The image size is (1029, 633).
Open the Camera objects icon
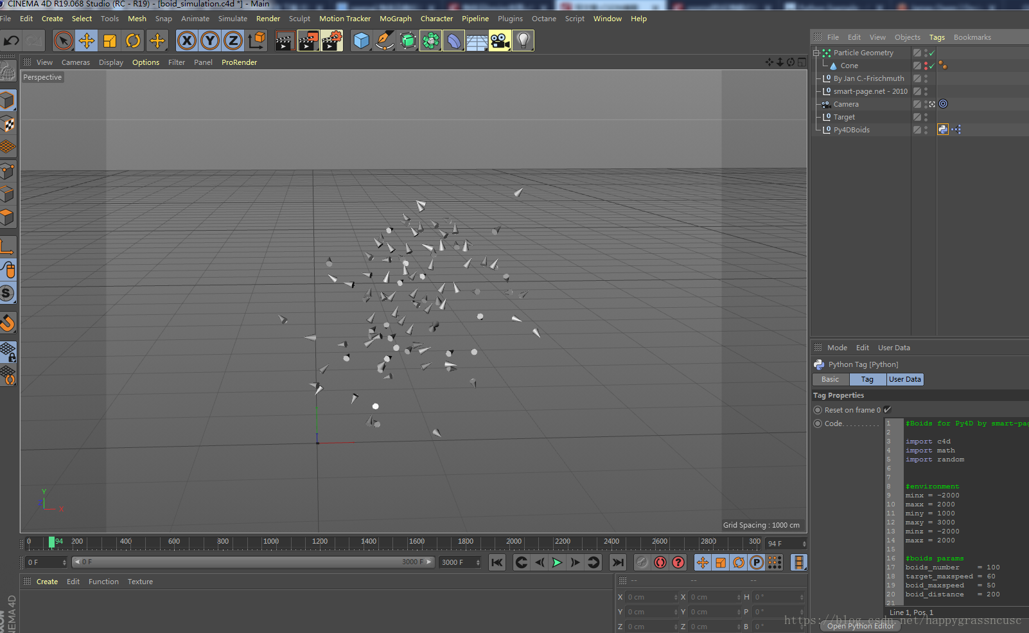(x=500, y=41)
